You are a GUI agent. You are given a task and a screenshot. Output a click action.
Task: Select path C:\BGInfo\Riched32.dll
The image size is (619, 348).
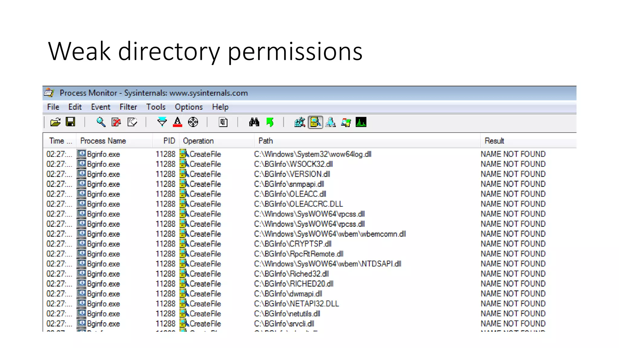coord(291,274)
